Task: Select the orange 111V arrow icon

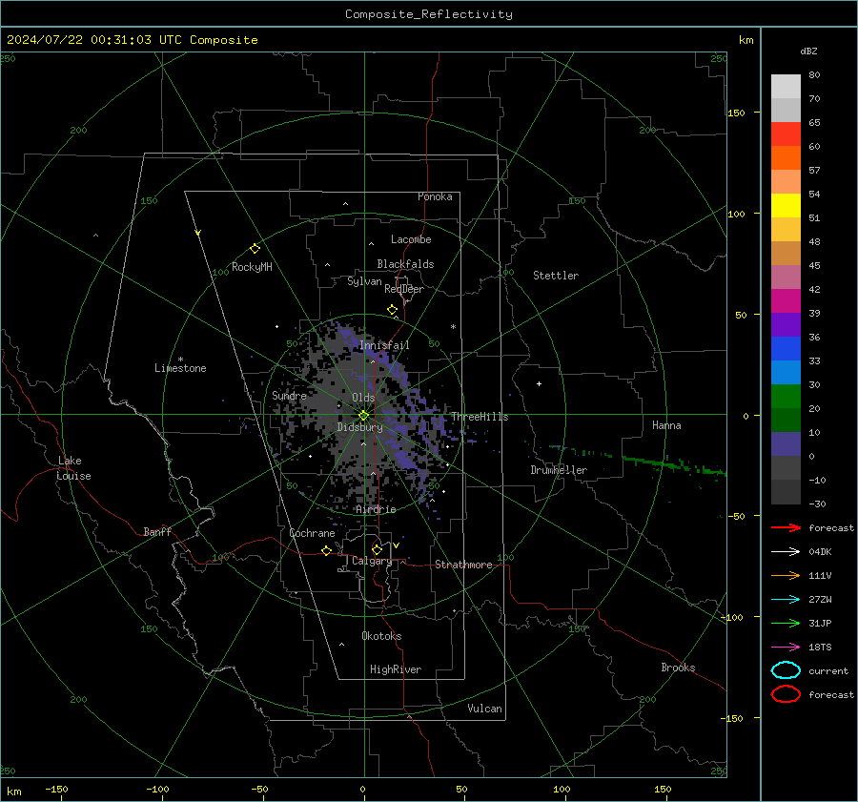Action: click(x=786, y=575)
